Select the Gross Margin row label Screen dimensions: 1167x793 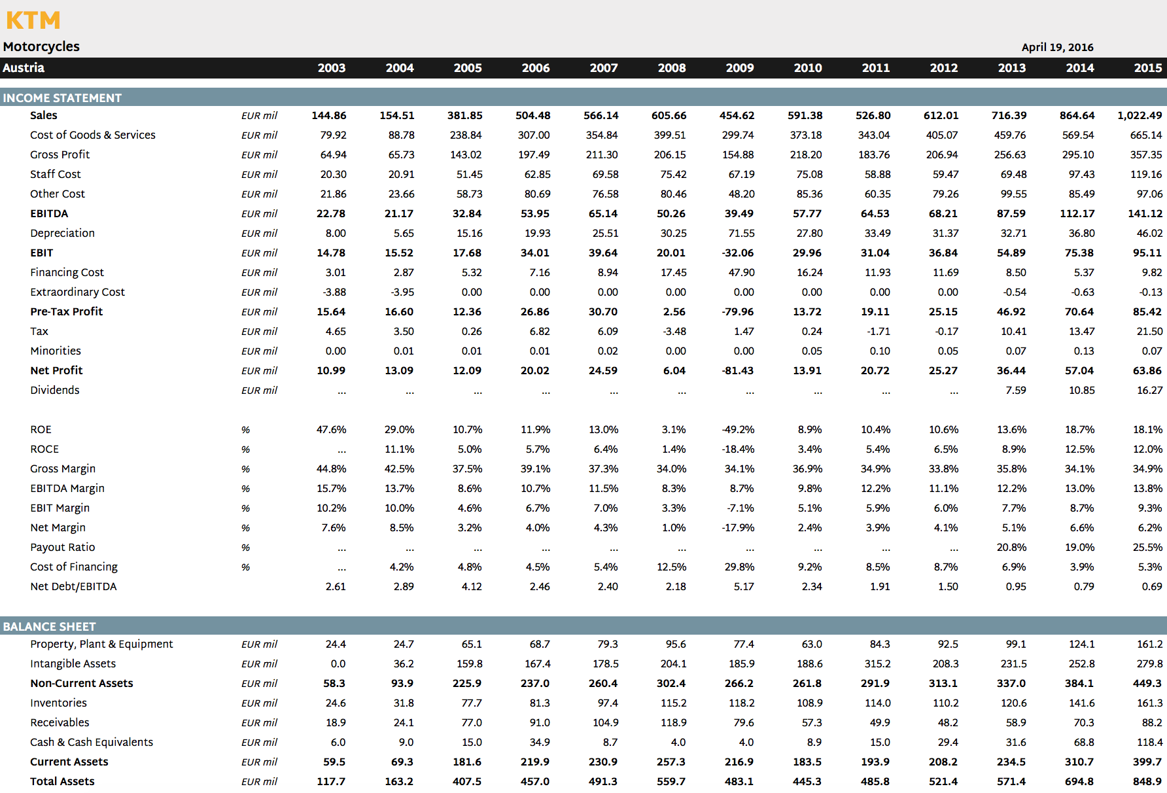coord(63,468)
